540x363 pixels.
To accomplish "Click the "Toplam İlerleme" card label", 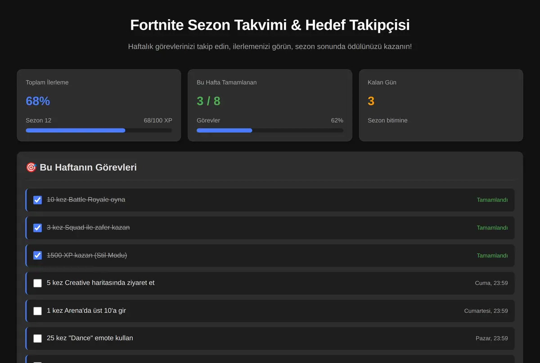I will coord(47,82).
